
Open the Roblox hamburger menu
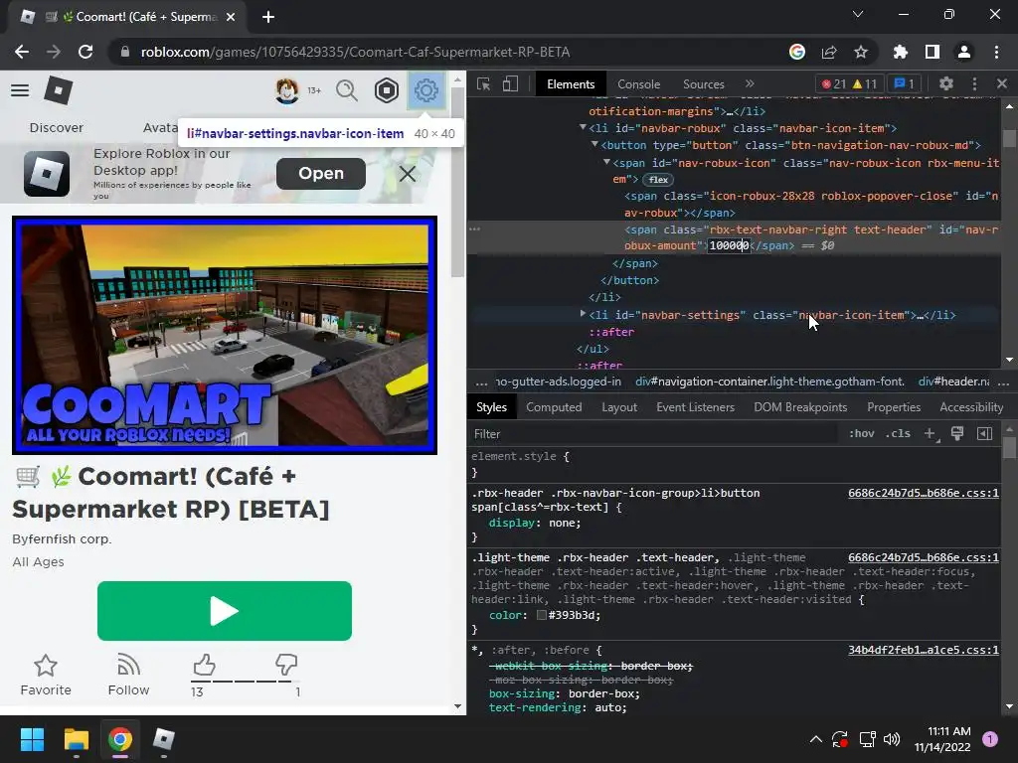tap(20, 90)
